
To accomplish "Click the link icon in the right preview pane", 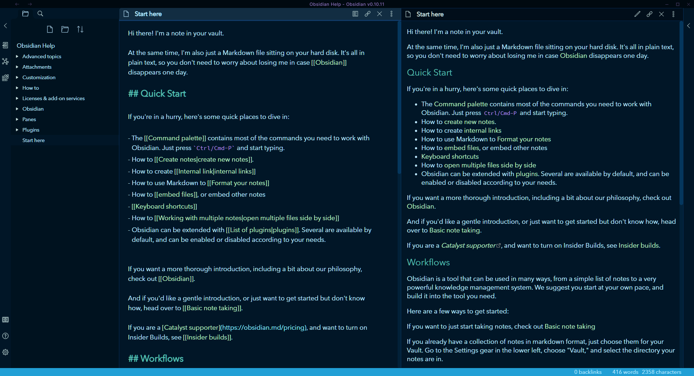I will (x=650, y=14).
